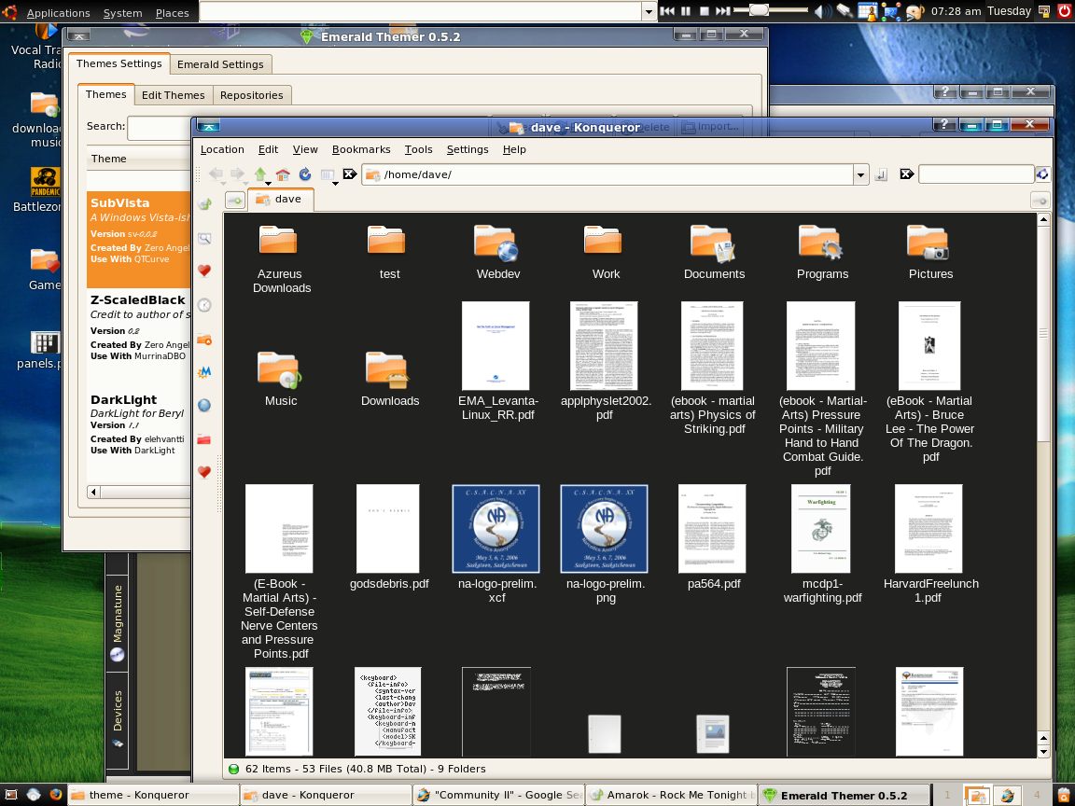This screenshot has width=1075, height=806.
Task: Open Up button history dropdown arrow
Action: coord(268,184)
